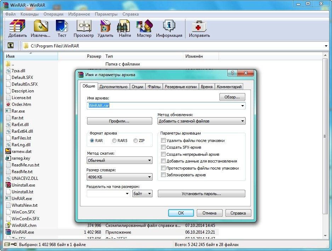Select the Uninstall.exe file icon
332x251 pixels.
tap(8, 185)
